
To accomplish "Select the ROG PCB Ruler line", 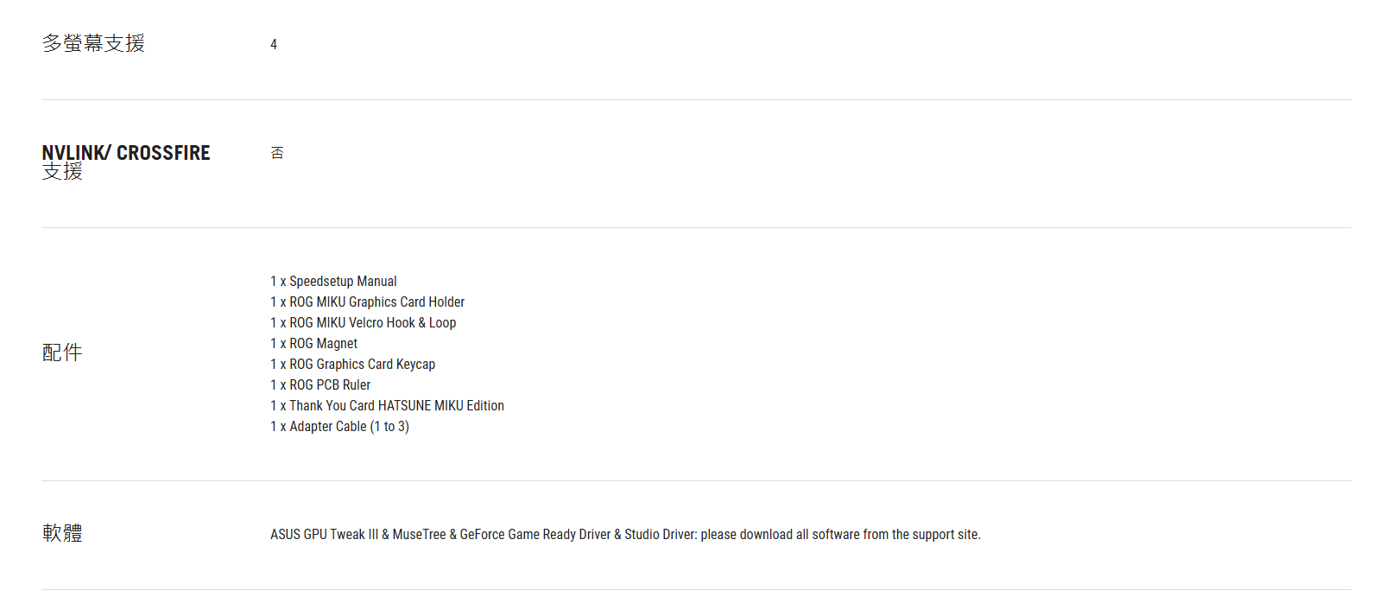I will pos(320,385).
